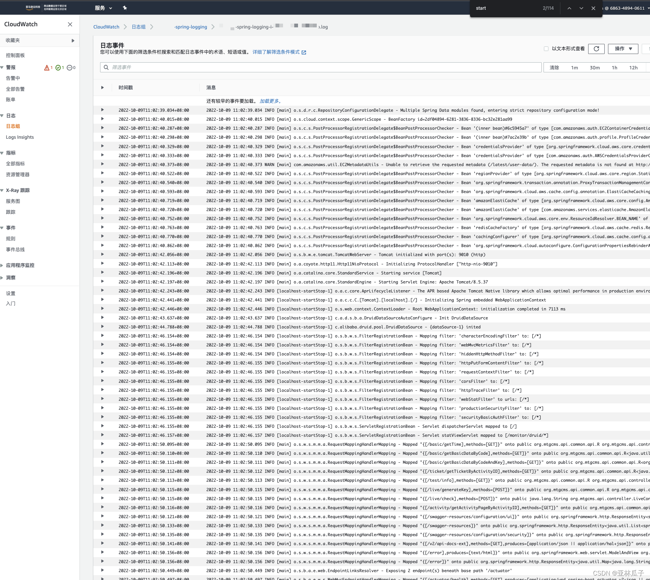Dismiss the find bar with its X icon
Screen dimensions: 650x580
593,8
